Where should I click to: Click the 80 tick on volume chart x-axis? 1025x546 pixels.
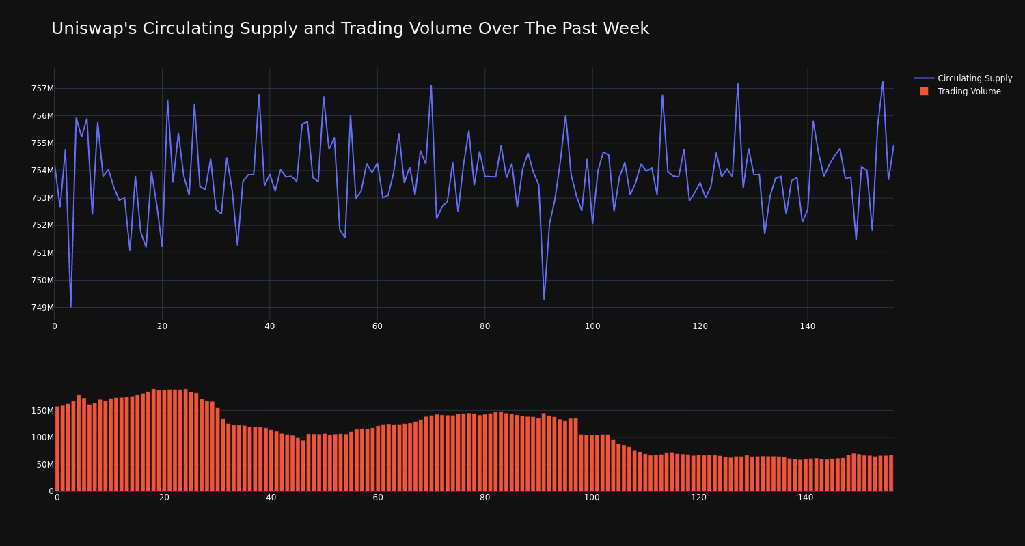tap(485, 498)
